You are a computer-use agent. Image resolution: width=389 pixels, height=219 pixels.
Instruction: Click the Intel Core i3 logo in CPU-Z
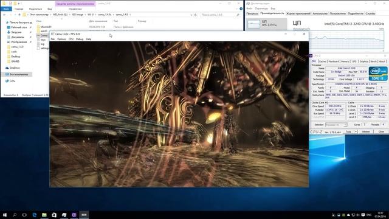tap(378, 74)
